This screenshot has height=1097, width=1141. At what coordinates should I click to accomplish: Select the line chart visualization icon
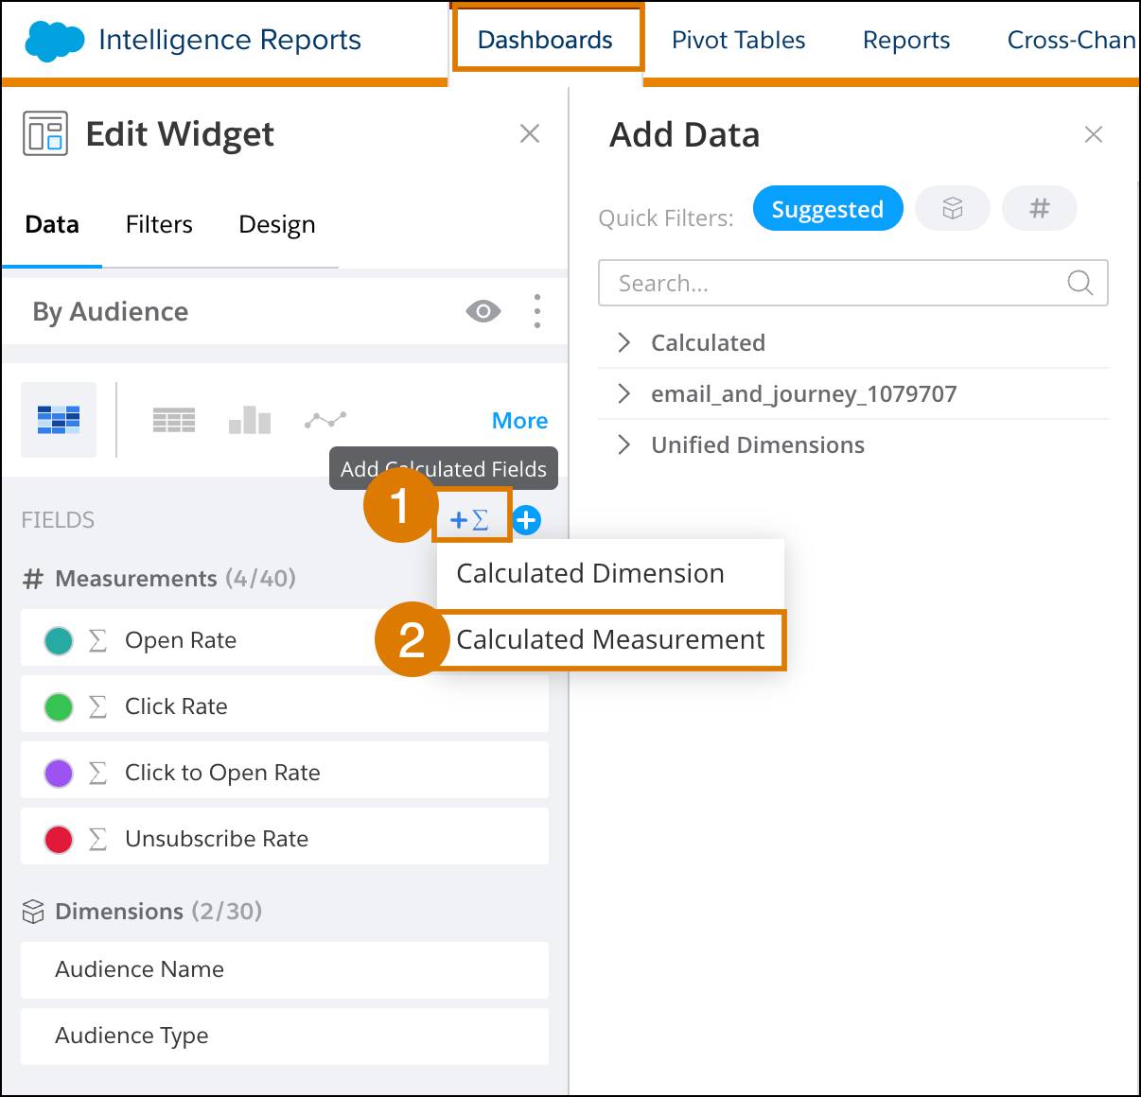click(325, 419)
